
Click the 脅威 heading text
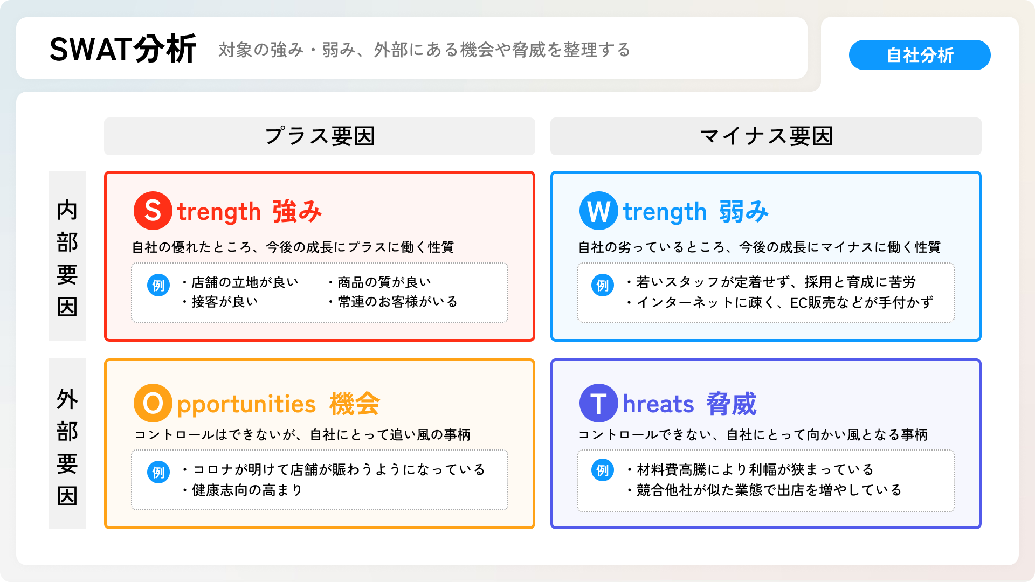click(x=732, y=404)
